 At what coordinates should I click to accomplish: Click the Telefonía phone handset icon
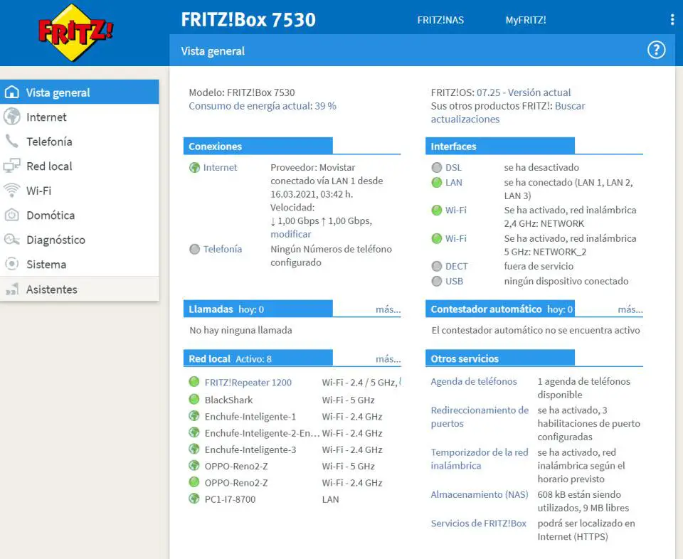click(12, 142)
